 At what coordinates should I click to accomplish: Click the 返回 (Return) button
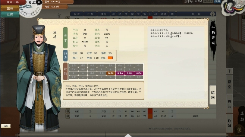click(x=213, y=95)
